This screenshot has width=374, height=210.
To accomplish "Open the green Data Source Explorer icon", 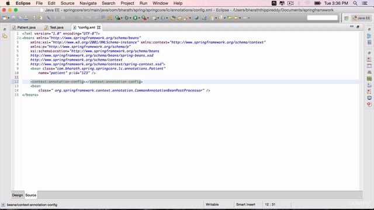I will 369,79.
